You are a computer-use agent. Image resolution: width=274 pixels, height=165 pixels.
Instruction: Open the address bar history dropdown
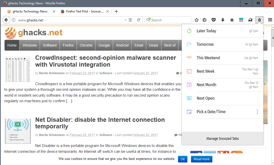tap(125, 20)
